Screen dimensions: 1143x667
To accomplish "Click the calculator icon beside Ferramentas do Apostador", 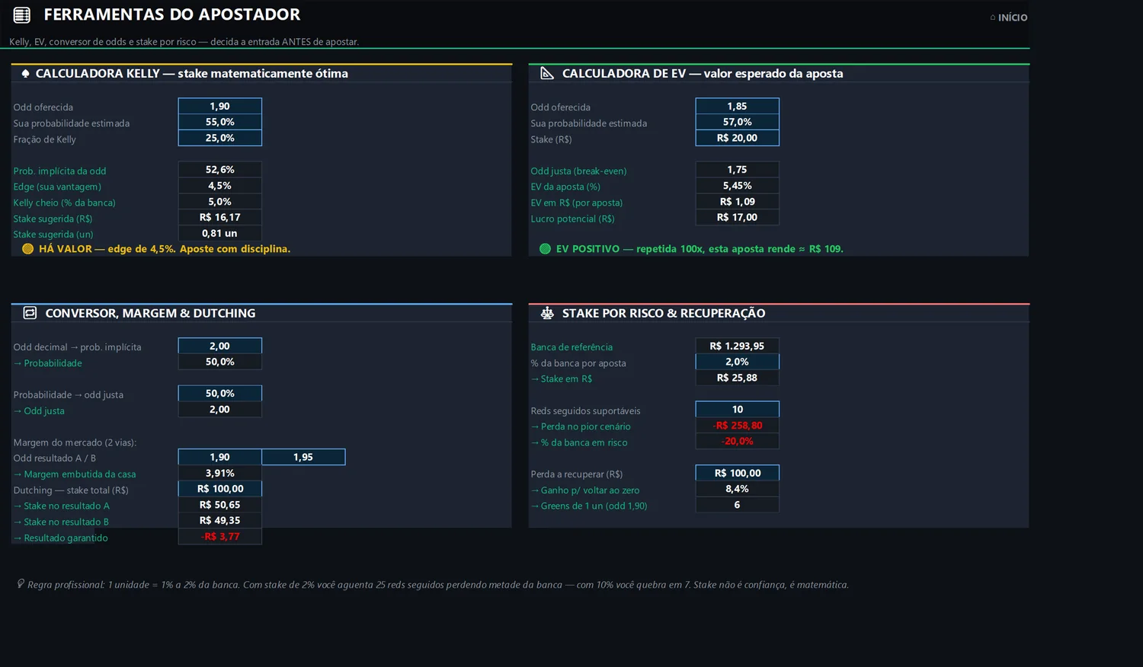I will (x=22, y=14).
